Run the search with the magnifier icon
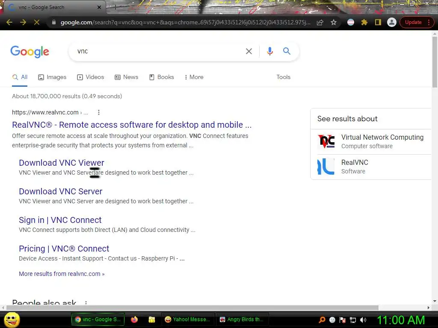Screen dimensions: 438x328 [287, 51]
